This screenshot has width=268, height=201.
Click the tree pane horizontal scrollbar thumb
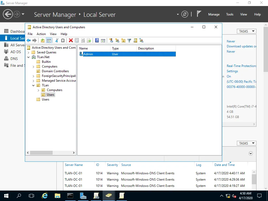[x=41, y=153]
